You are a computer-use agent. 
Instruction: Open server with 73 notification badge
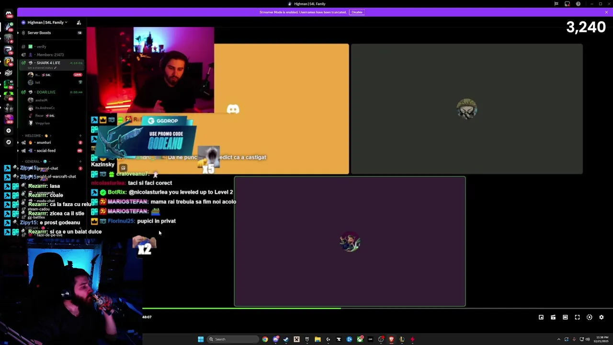[x=8, y=51]
